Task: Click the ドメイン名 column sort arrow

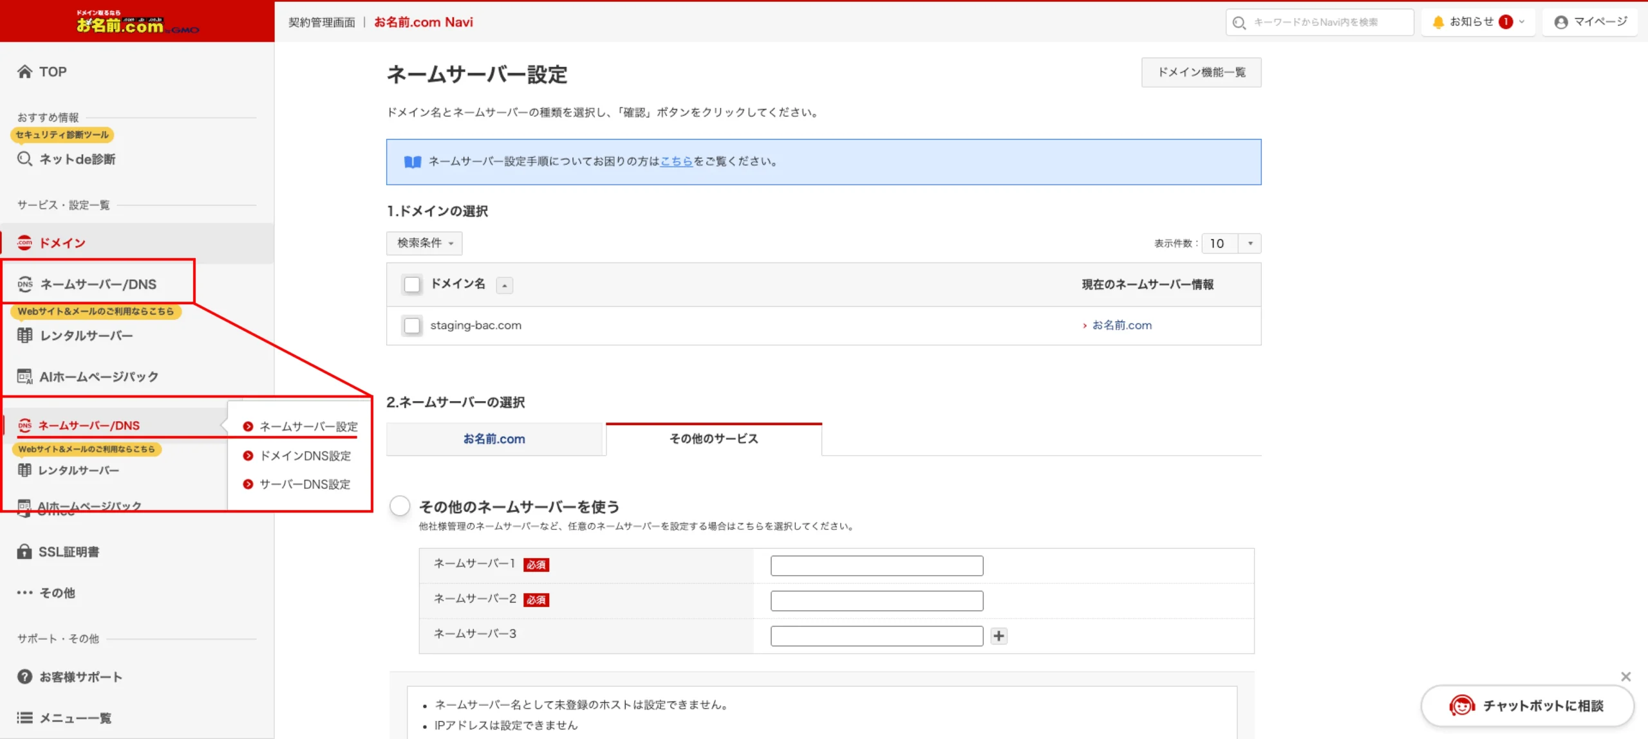Action: [505, 285]
